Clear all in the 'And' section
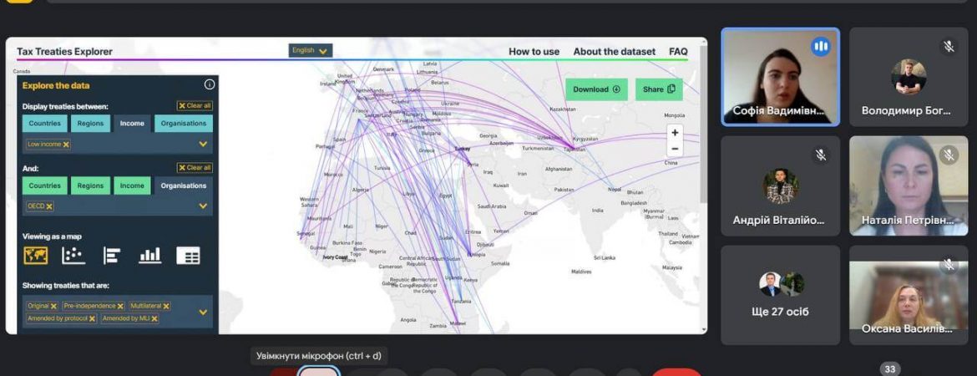Screen dimensions: 977x376 tap(195, 168)
